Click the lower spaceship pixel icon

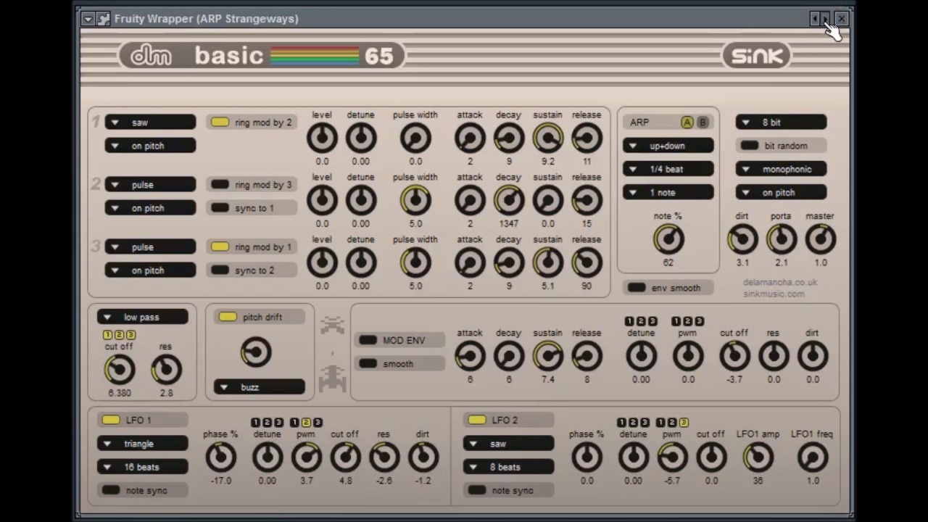tap(333, 377)
